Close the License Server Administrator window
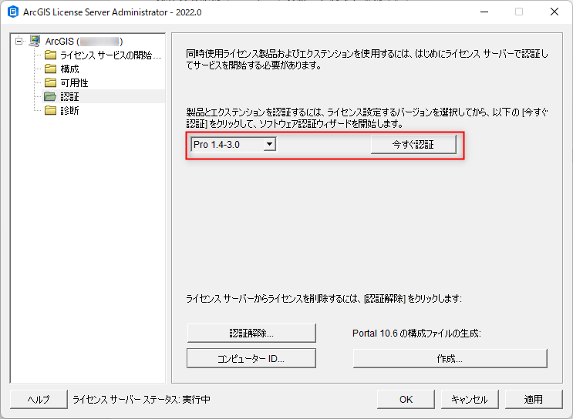 click(x=554, y=12)
